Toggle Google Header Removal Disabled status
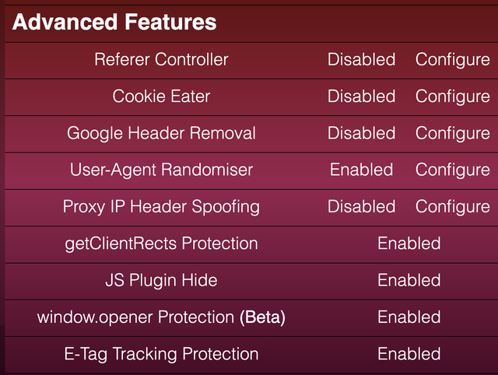 click(361, 133)
